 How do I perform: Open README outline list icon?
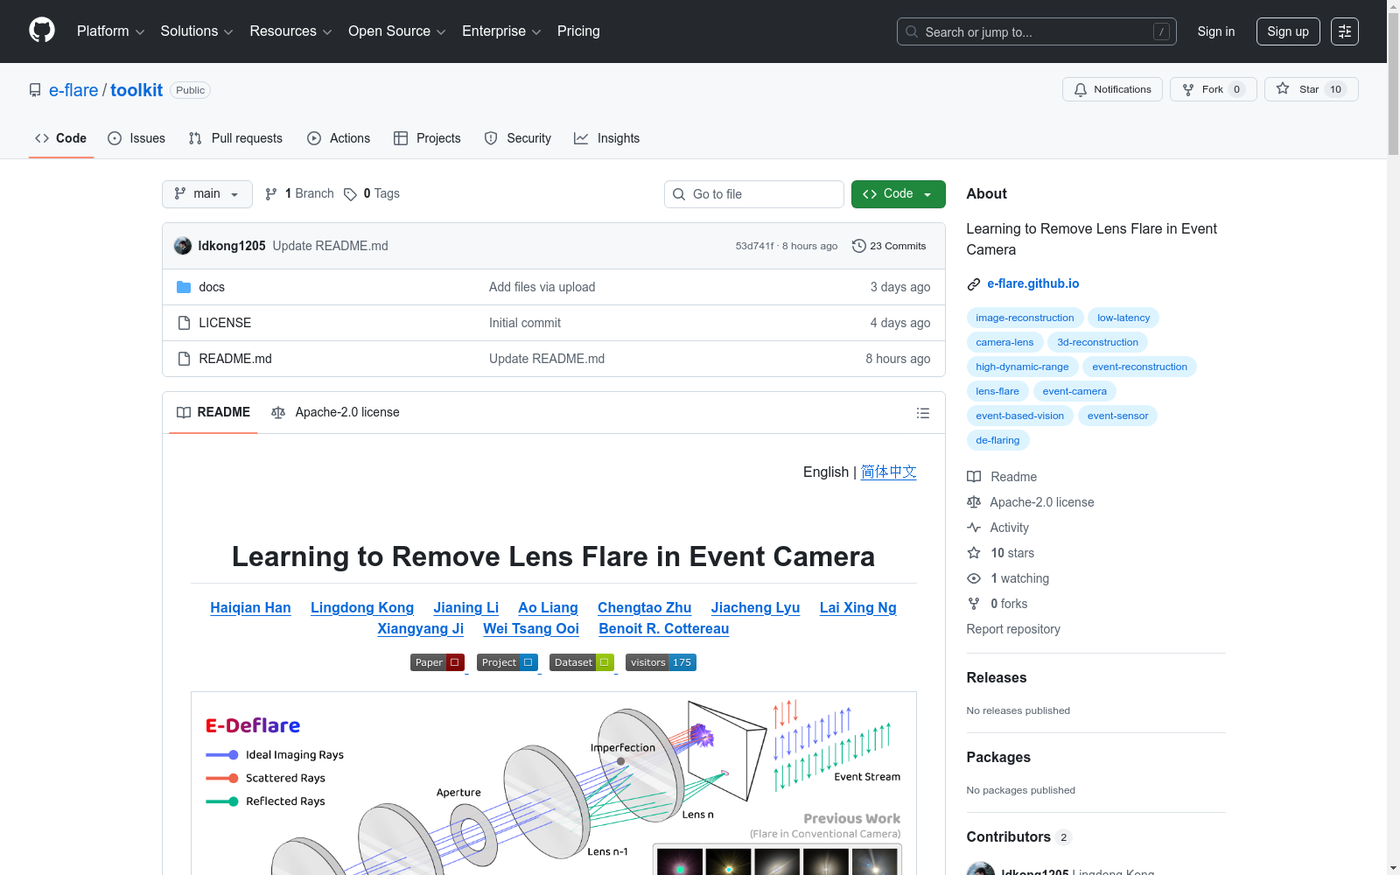point(922,413)
